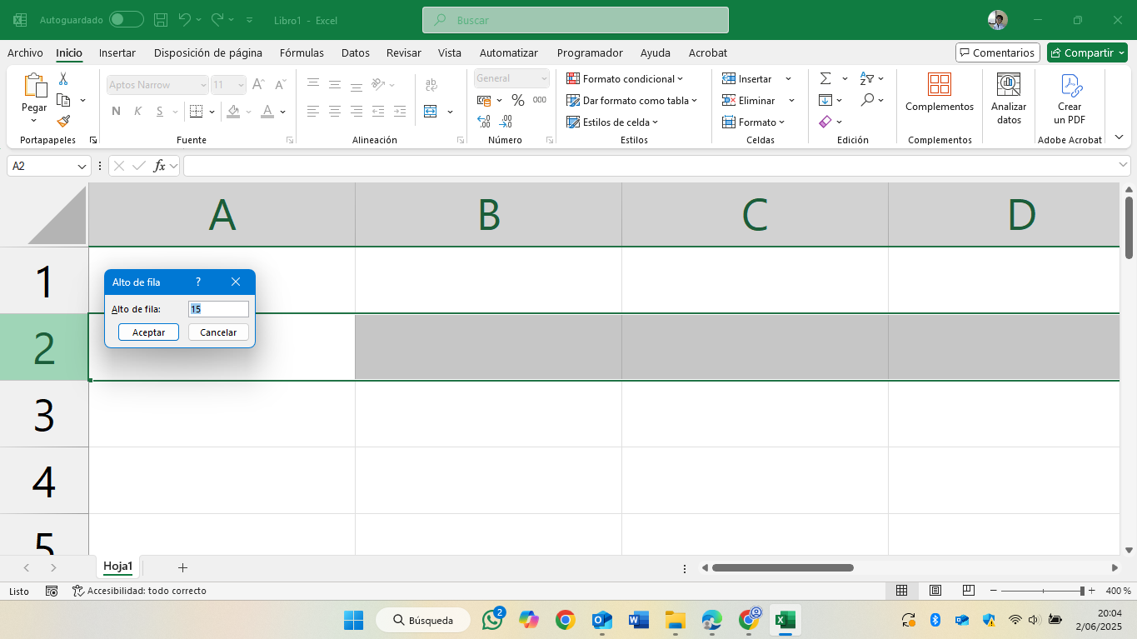Image resolution: width=1137 pixels, height=639 pixels.
Task: Click the Format Painter brush icon
Action: [63, 121]
